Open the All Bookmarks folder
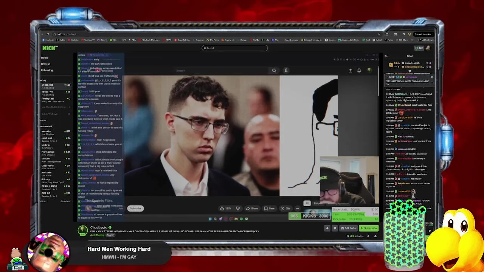484x272 pixels. pos(427,40)
